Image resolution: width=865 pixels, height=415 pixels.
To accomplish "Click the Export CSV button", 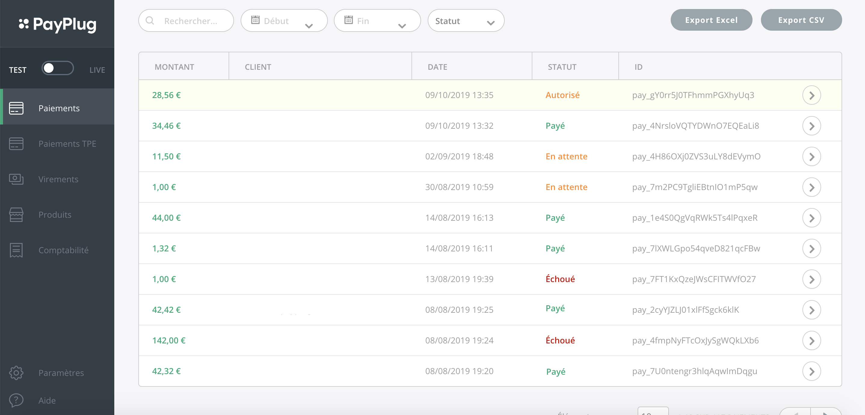I will pyautogui.click(x=801, y=20).
